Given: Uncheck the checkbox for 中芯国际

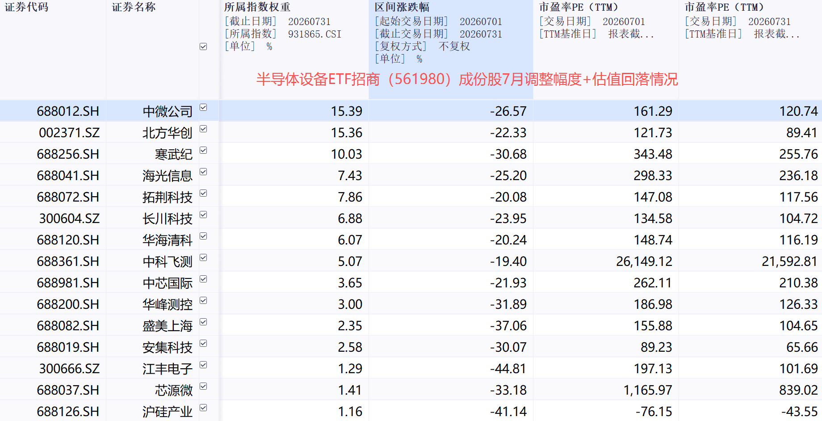Looking at the screenshot, I should coord(203,279).
